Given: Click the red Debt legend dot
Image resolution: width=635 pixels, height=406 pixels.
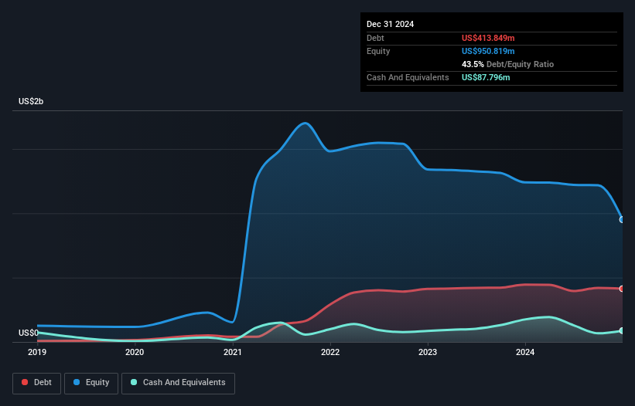Looking at the screenshot, I should pos(25,382).
